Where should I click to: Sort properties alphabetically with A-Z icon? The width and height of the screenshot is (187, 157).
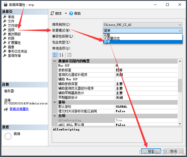[x=61, y=55]
